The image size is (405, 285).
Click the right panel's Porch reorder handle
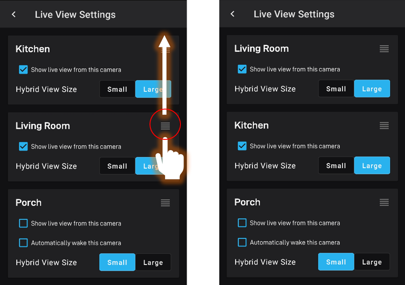click(384, 202)
